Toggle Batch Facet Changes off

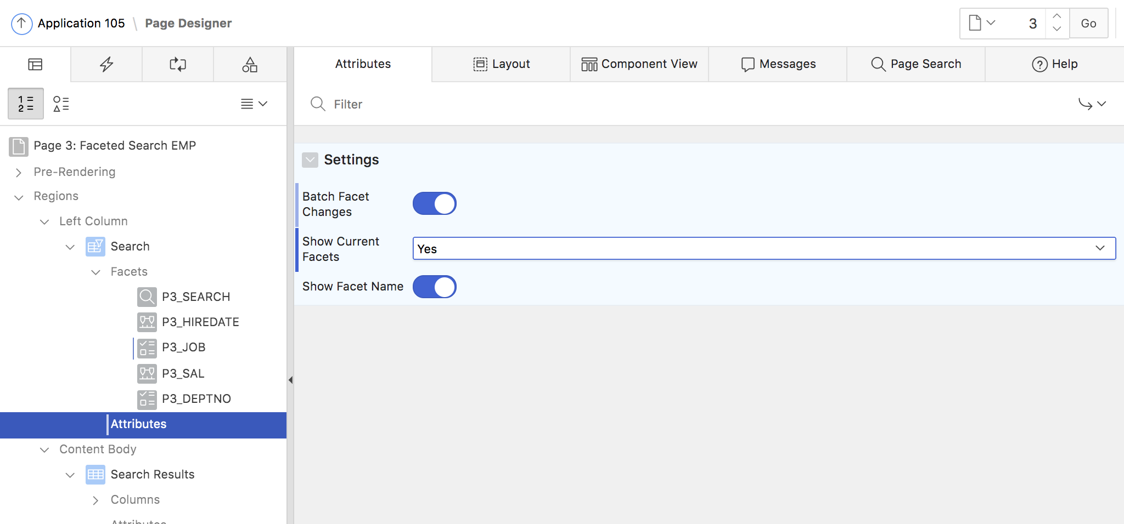[x=434, y=203]
